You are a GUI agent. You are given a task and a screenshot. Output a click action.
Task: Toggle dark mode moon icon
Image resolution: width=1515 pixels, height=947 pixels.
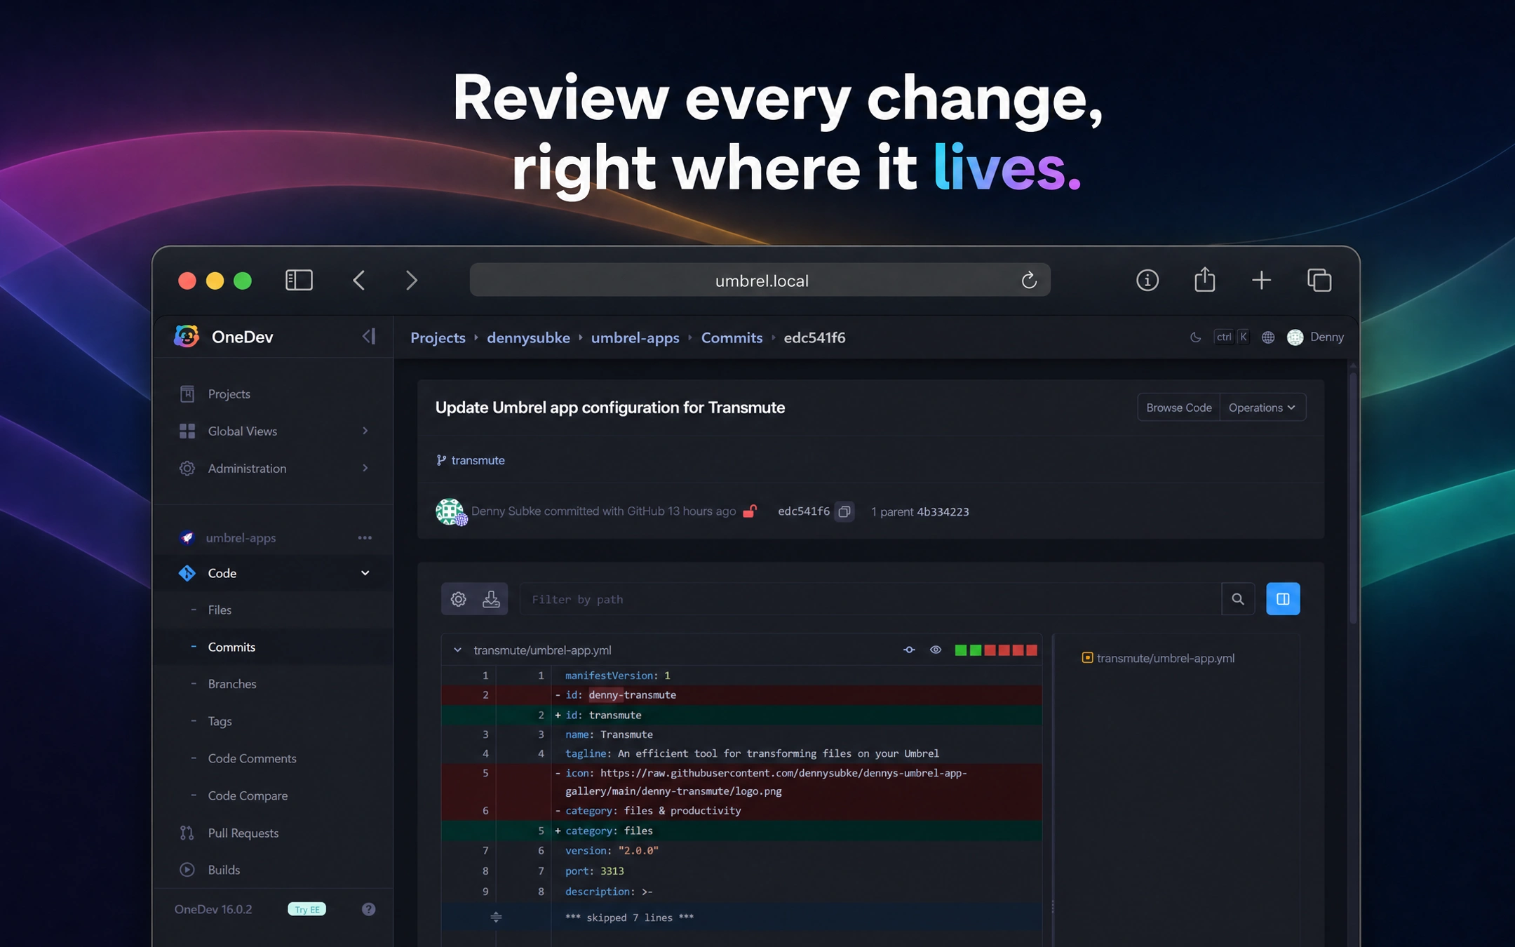pos(1195,337)
